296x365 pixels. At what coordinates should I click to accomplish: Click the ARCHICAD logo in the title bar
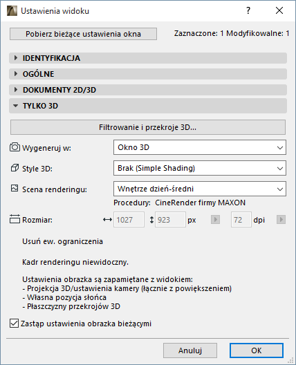coord(12,11)
